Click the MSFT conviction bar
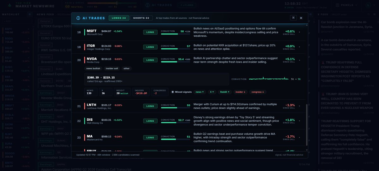The width and height of the screenshot is (379, 171). pos(176,34)
